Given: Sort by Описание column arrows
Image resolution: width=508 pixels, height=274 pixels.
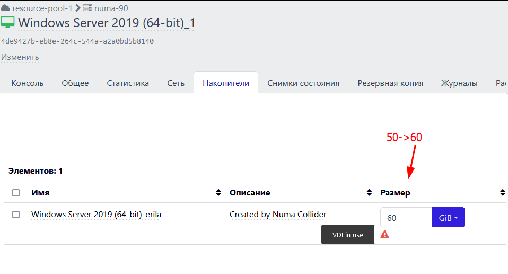Looking at the screenshot, I should click(x=369, y=193).
